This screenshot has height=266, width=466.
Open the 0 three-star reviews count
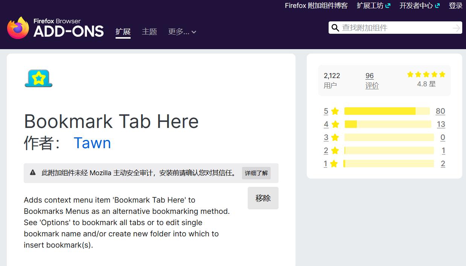[443, 137]
